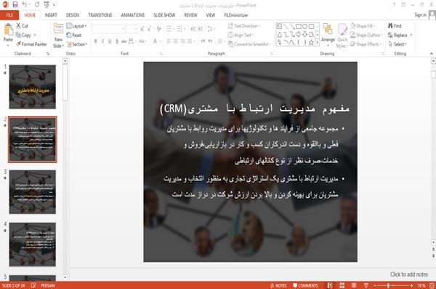Image resolution: width=436 pixels, height=289 pixels.
Task: Click the PERSIAN language indicator
Action: (48, 285)
